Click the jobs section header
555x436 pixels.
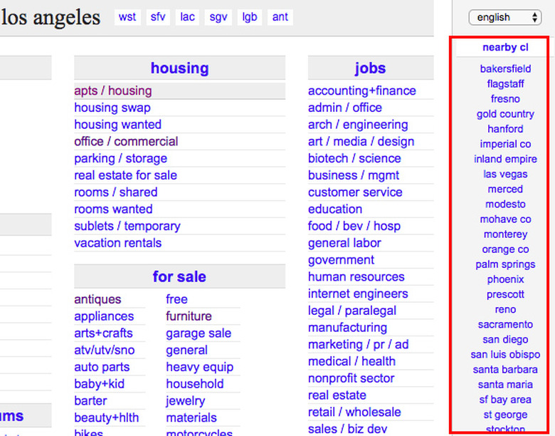coord(370,68)
